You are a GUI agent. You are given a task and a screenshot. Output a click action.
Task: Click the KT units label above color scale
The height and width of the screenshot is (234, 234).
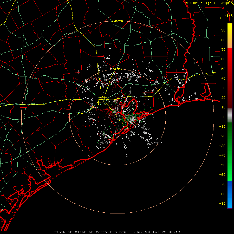coord(222,18)
